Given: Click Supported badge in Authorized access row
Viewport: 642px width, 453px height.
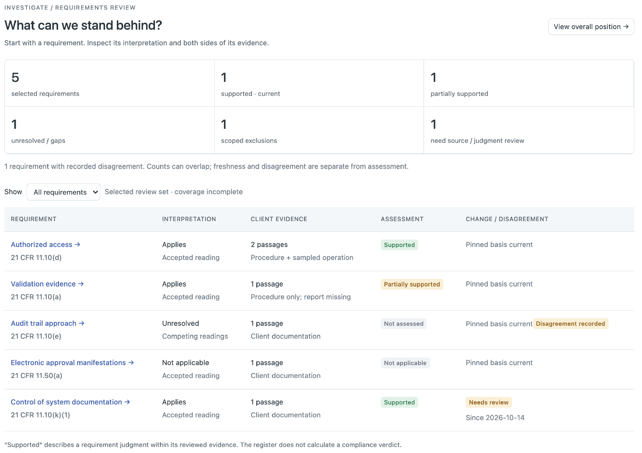Looking at the screenshot, I should point(399,245).
